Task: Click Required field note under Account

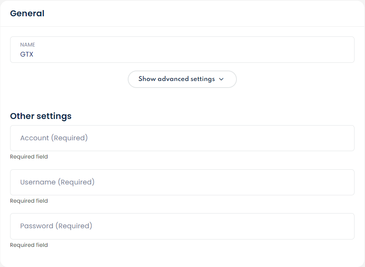Action: (29, 157)
